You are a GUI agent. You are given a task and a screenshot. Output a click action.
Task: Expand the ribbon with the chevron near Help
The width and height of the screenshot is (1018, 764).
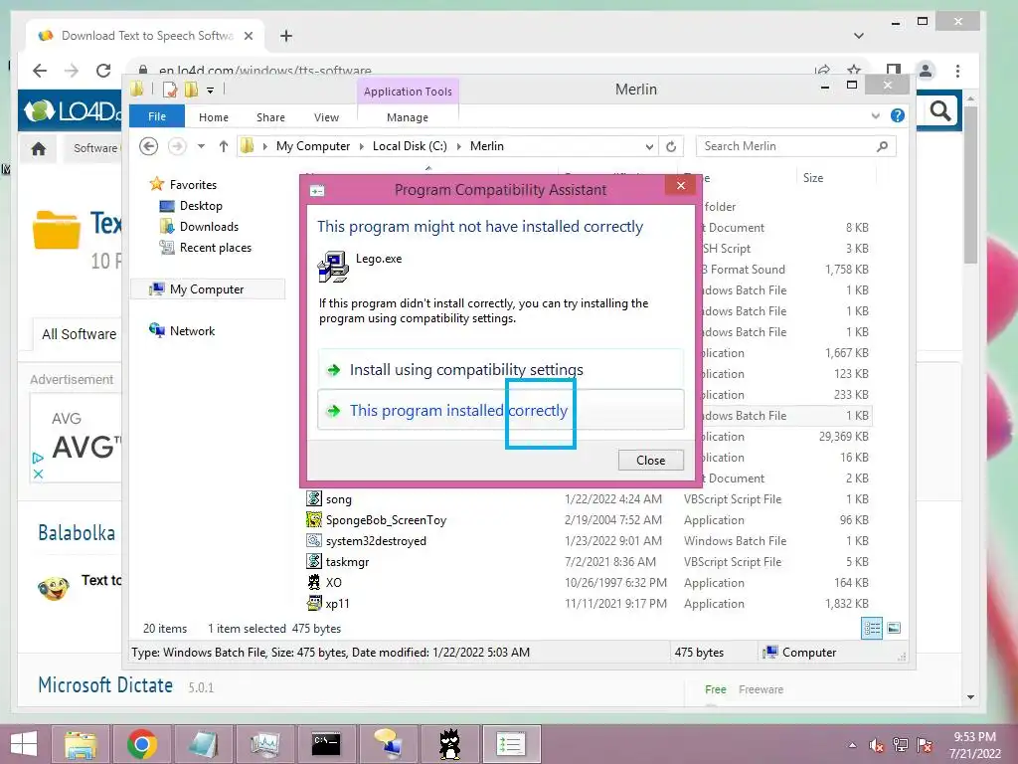(x=875, y=115)
